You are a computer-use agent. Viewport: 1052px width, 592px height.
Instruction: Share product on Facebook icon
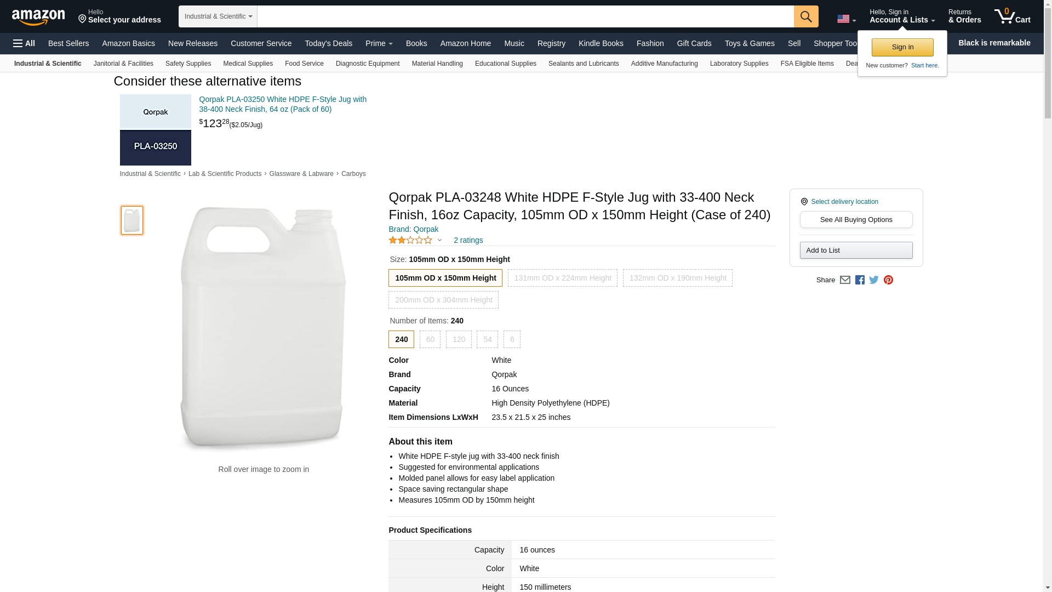tap(860, 280)
